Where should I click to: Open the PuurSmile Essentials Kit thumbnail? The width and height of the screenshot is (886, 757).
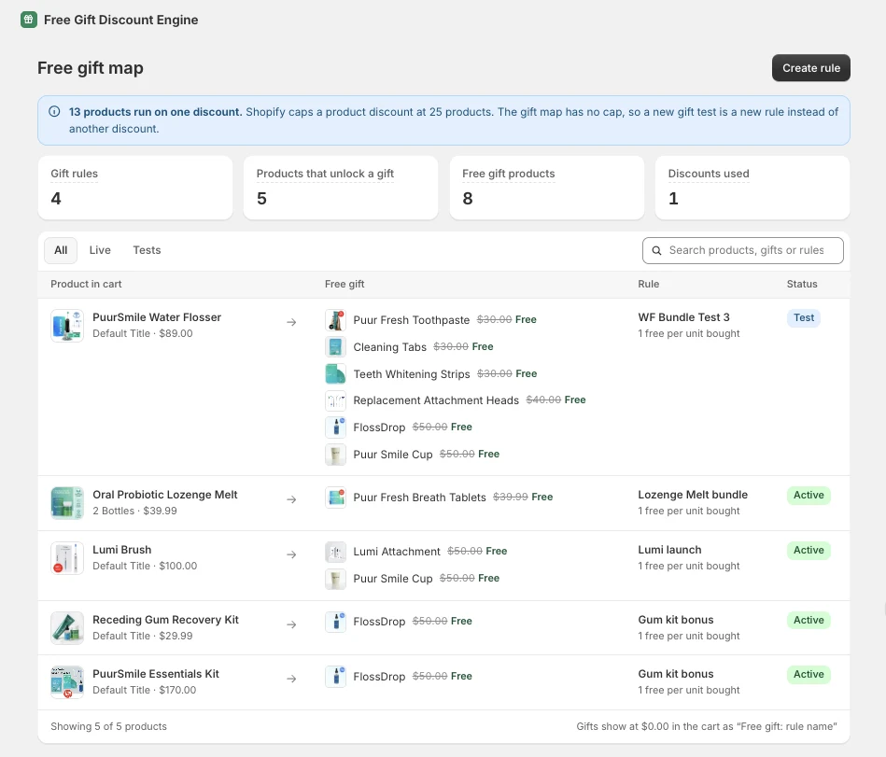click(67, 682)
